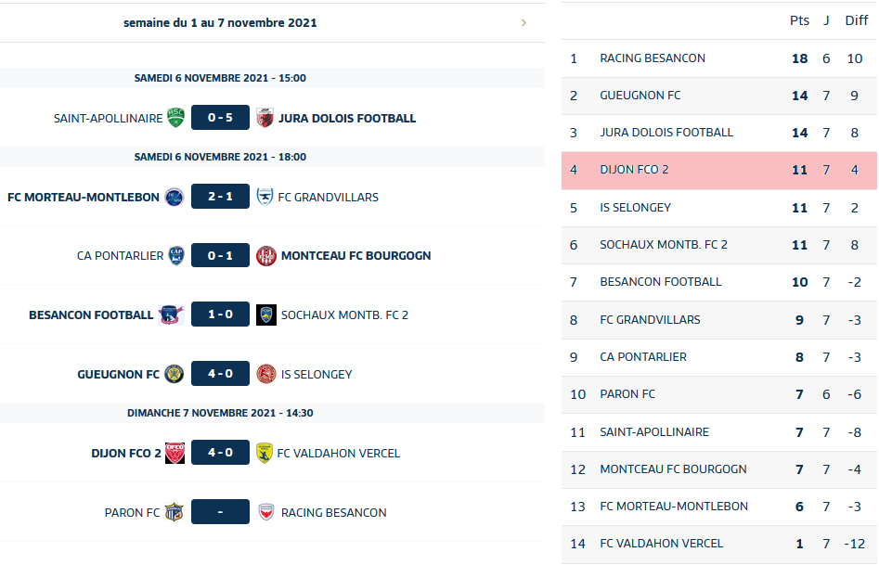879x565 pixels.
Task: Click the FC Morteau-Montlebon club logo
Action: coord(175,197)
